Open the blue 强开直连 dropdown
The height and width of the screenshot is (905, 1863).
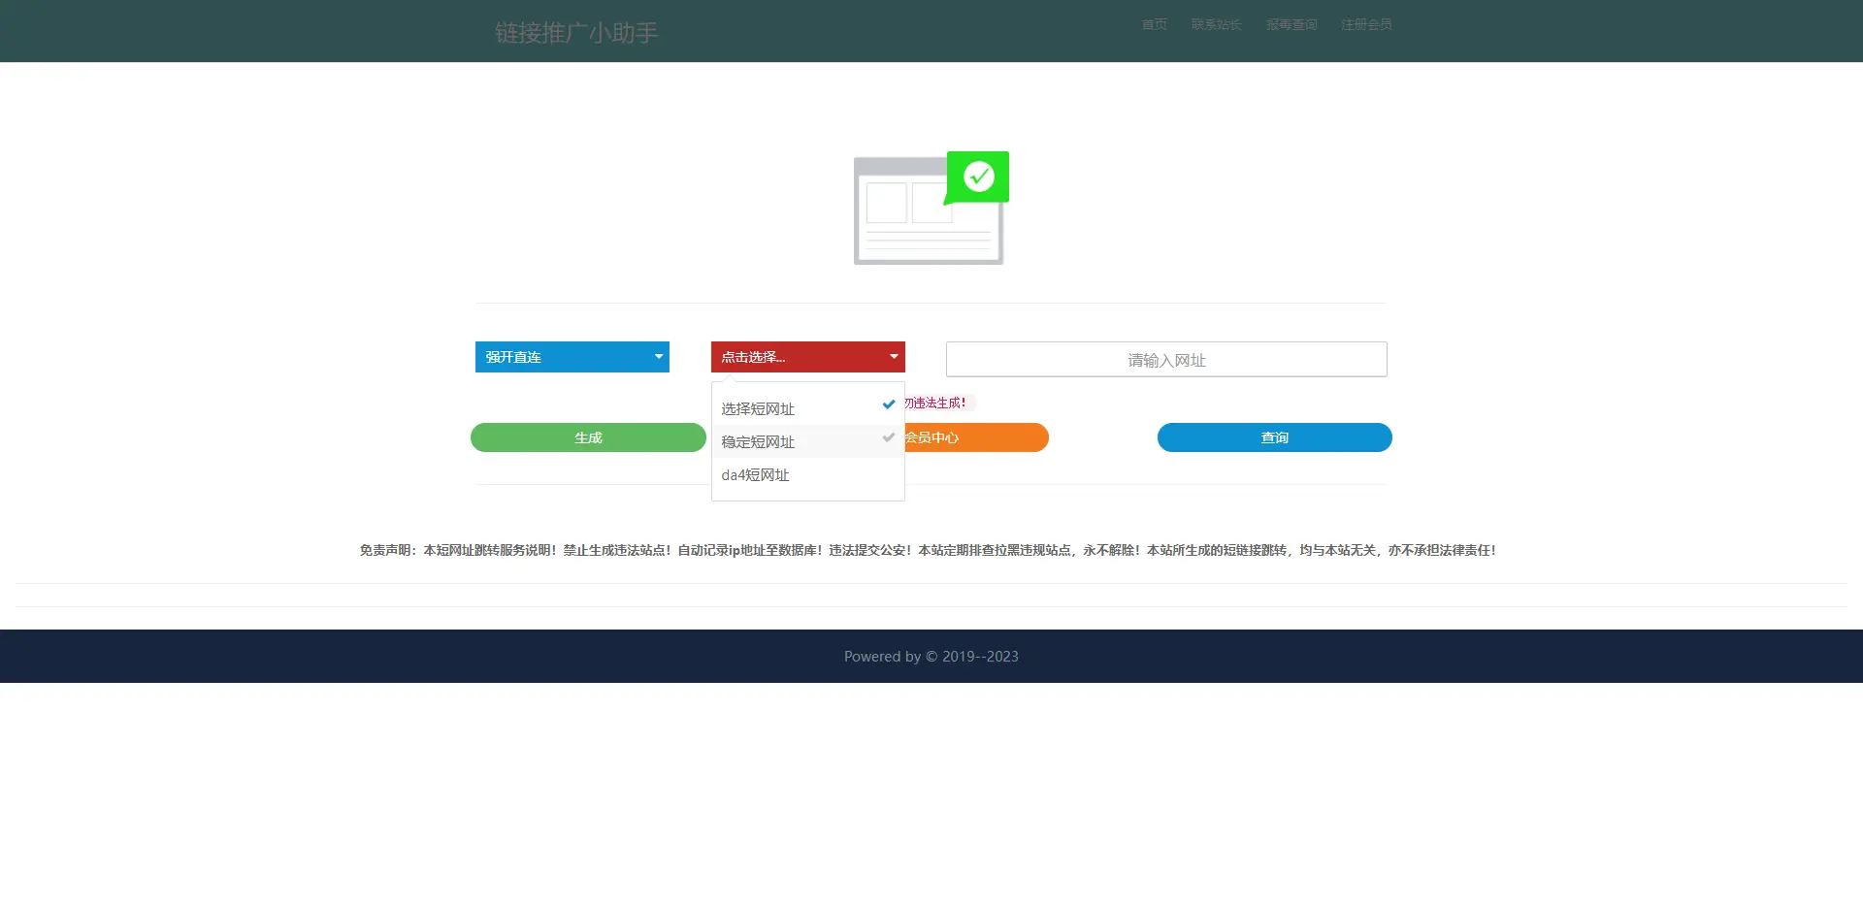pos(572,357)
